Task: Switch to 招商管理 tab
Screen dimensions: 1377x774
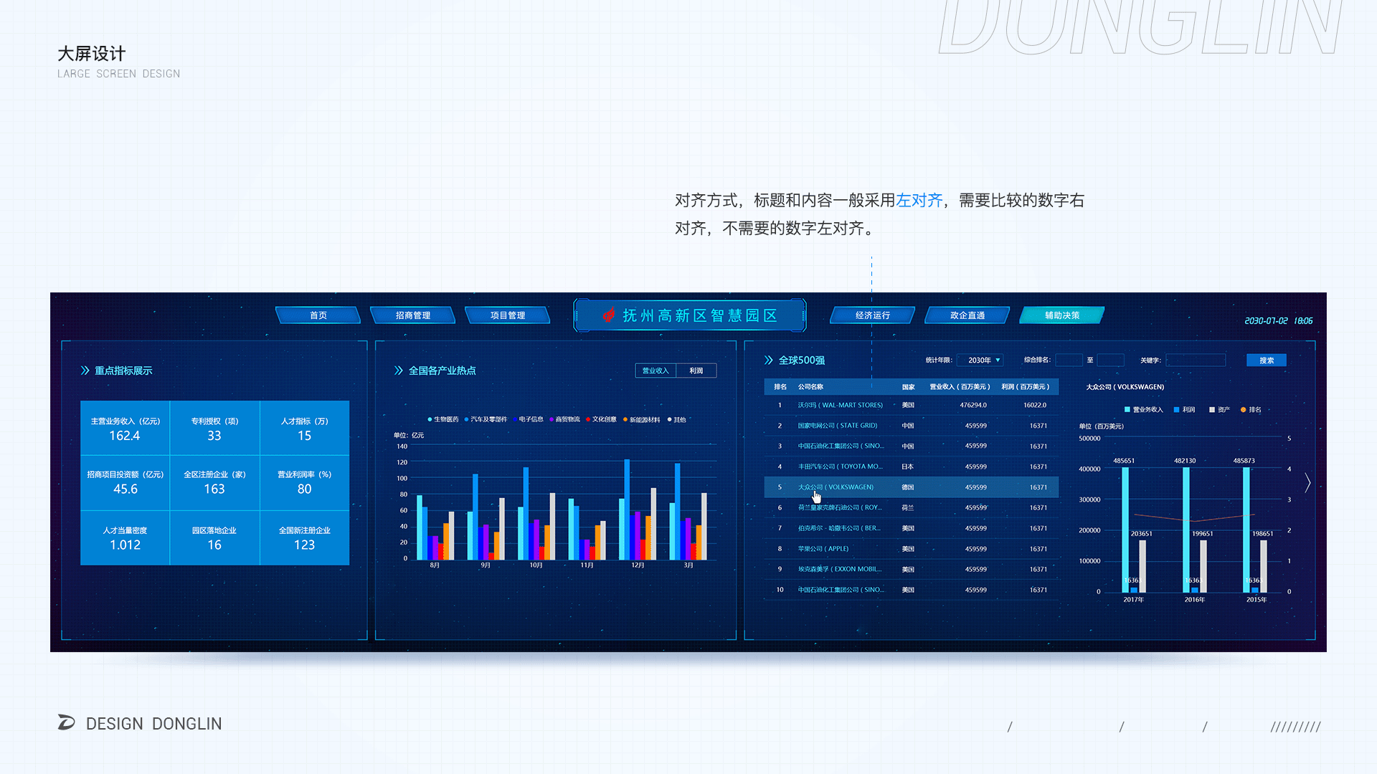Action: pos(413,315)
